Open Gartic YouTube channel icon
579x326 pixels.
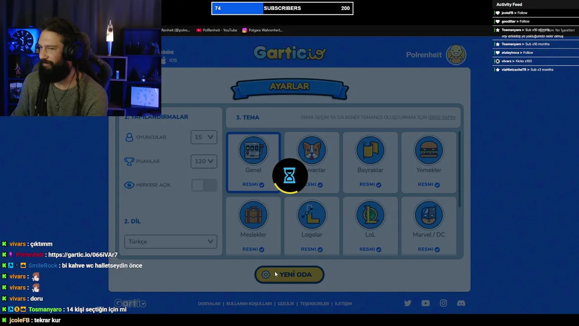click(x=426, y=303)
